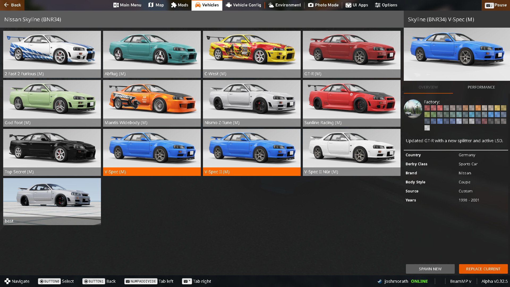Click the 'joshmorath' username
This screenshot has width=510, height=287.
[x=396, y=281]
